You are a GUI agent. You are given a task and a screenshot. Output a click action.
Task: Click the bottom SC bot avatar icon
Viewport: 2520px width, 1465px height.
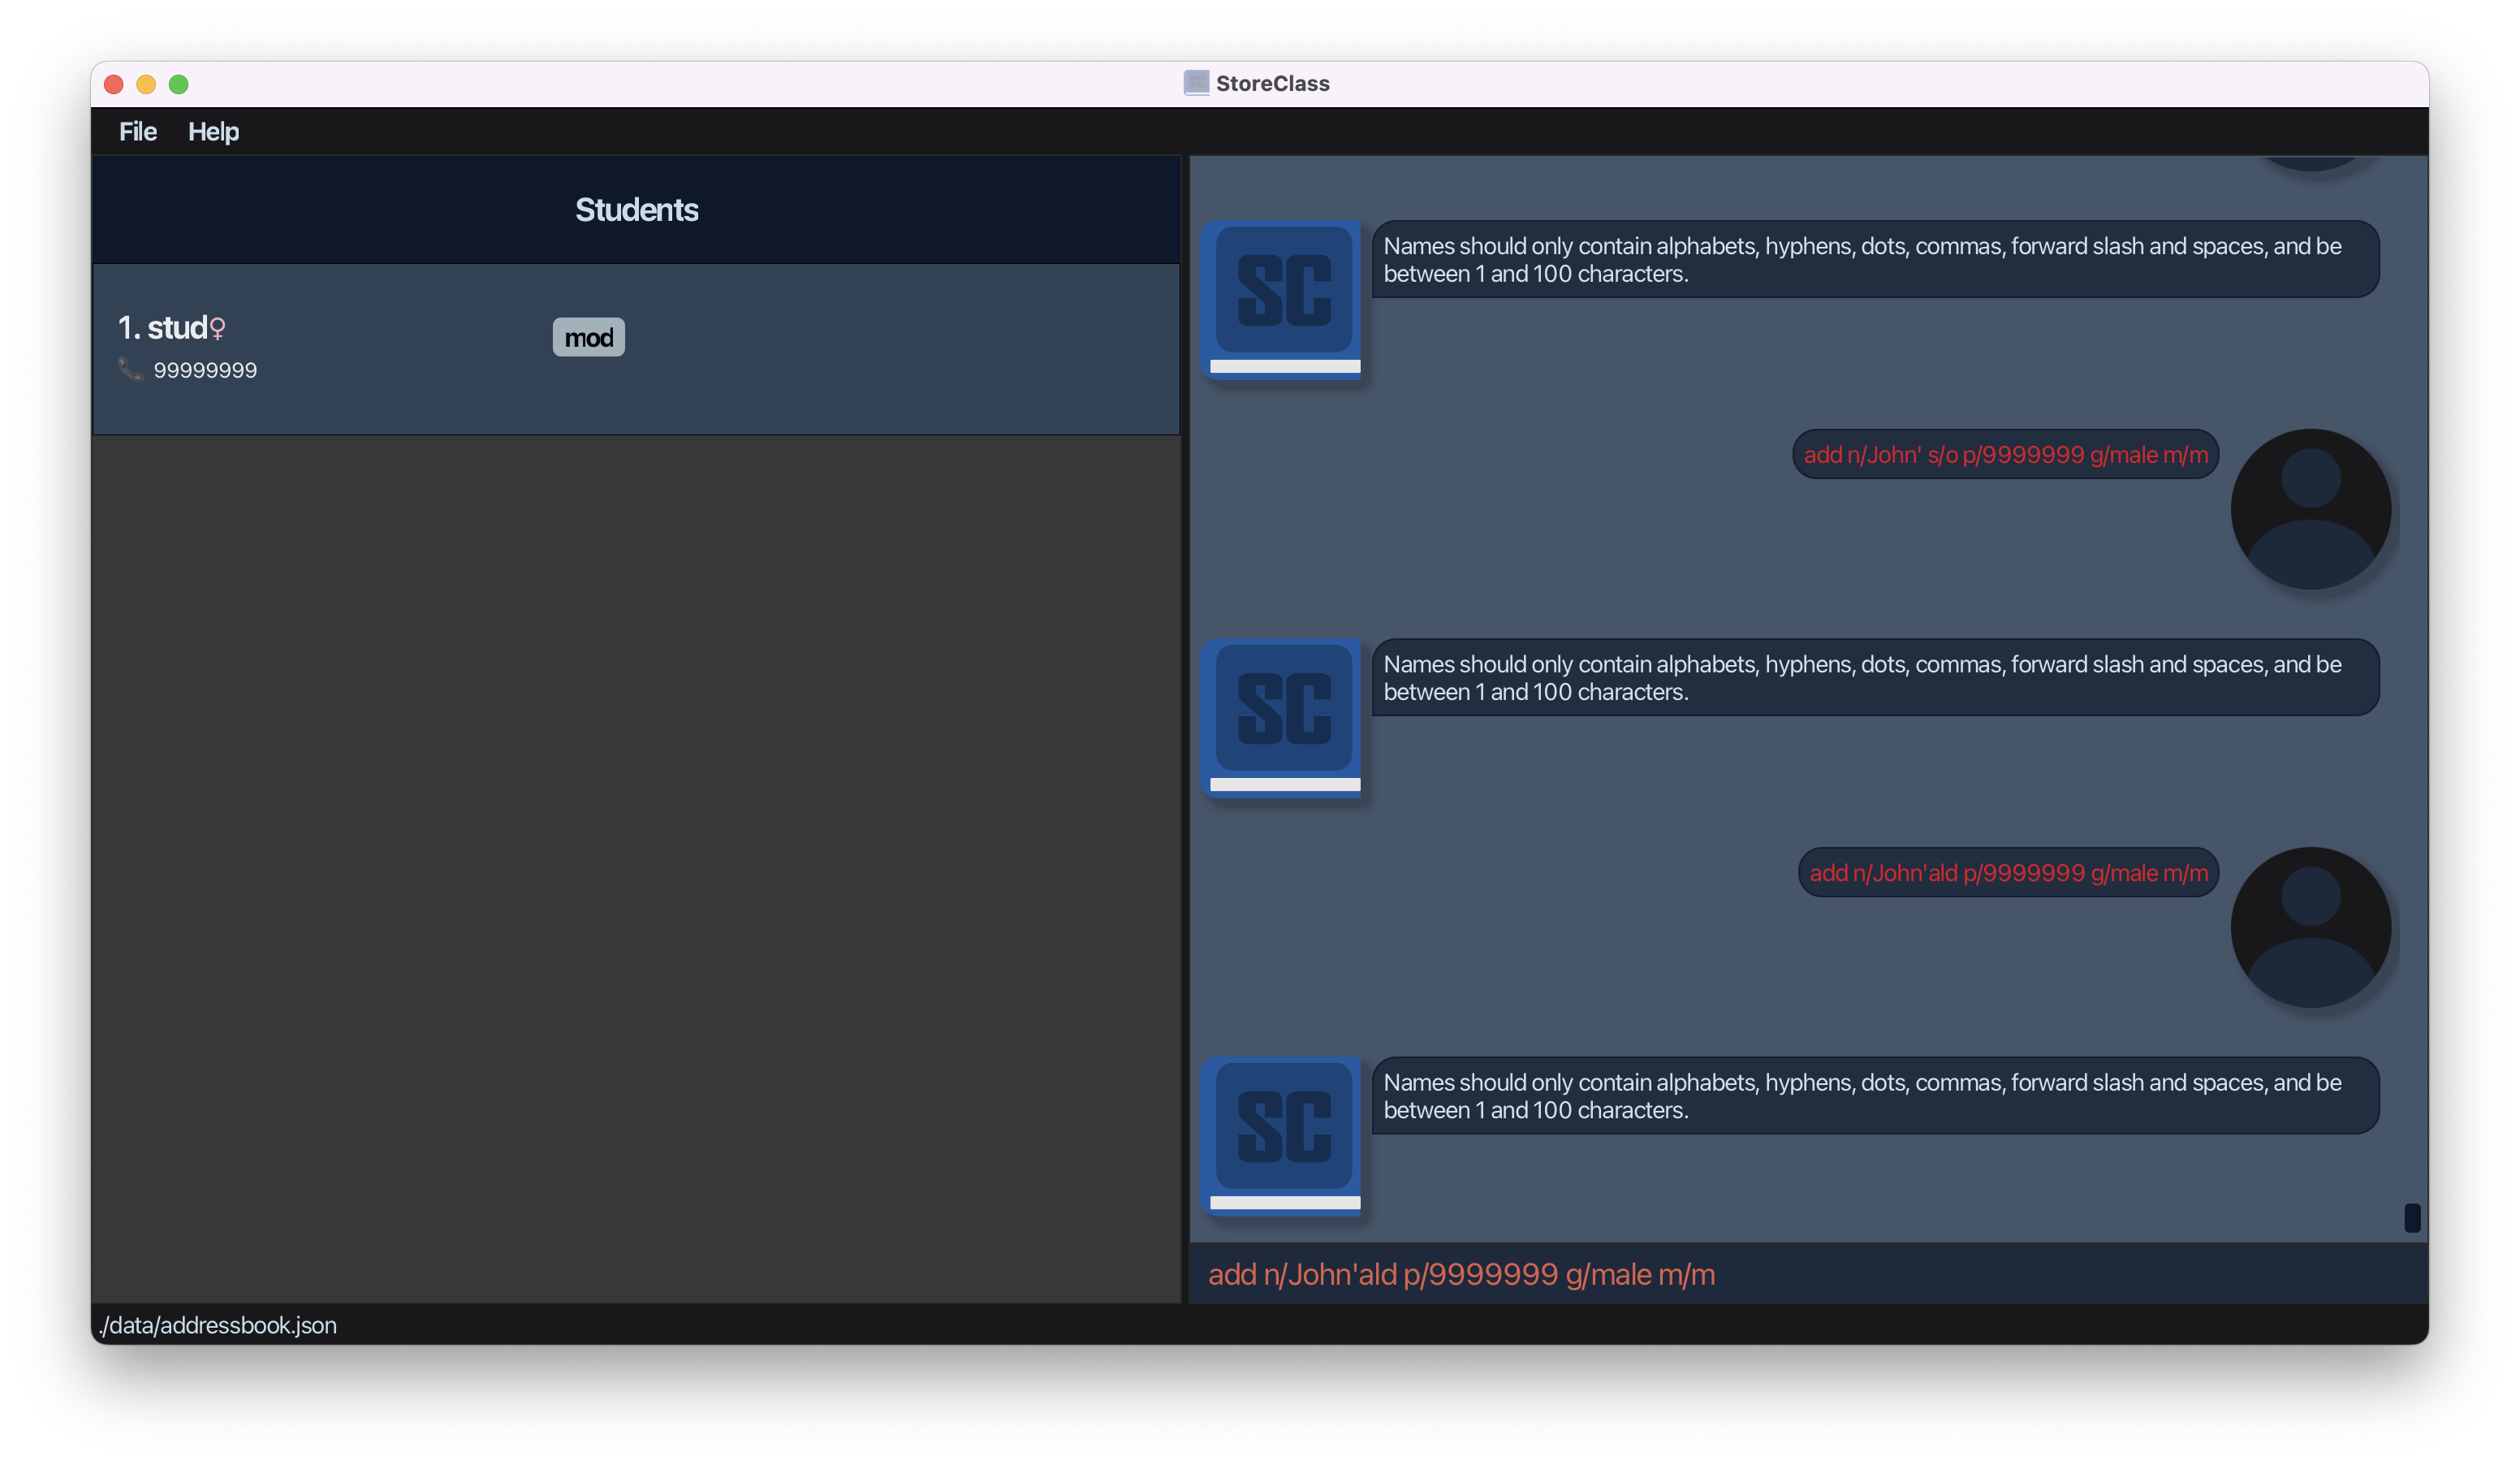tap(1284, 1133)
